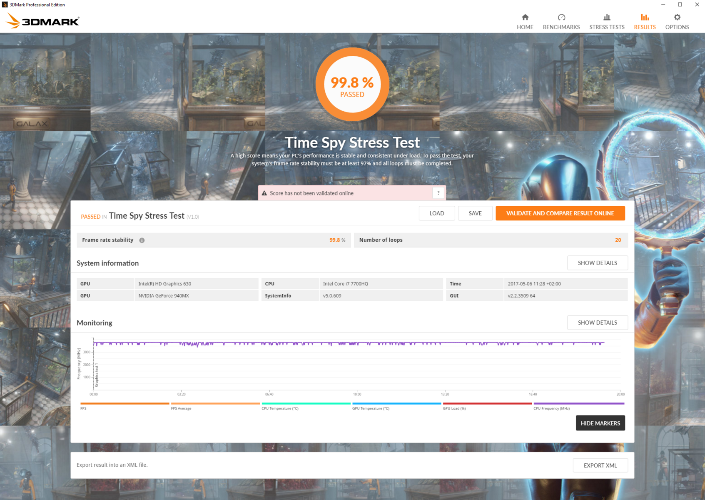Screen dimensions: 705x500
Task: Click the 99.8 % PASSED score circle
Action: tap(352, 84)
